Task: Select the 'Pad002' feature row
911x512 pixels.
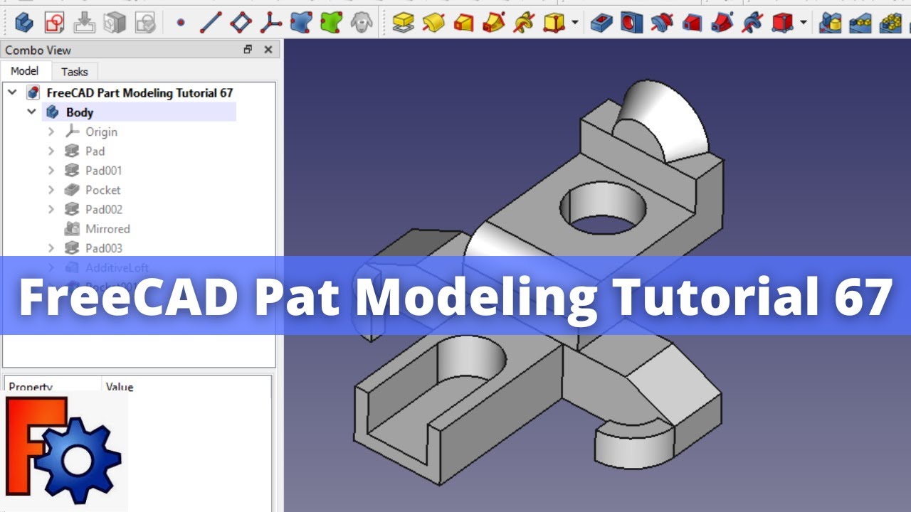Action: (x=103, y=209)
